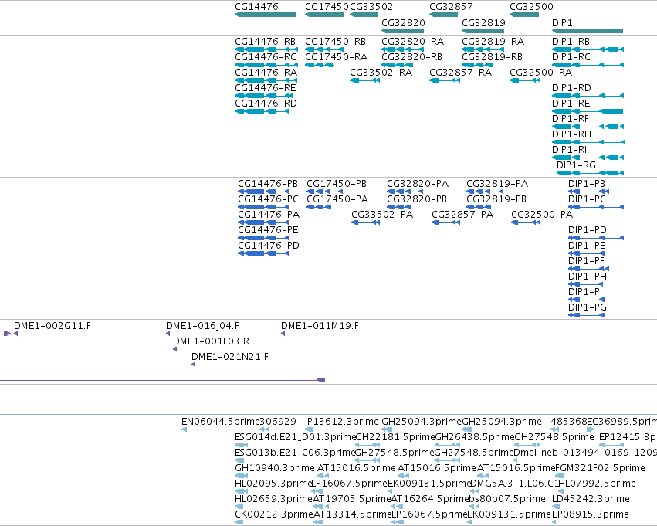The height and width of the screenshot is (526, 657).
Task: Click EST GH22181.5prime label
Action: pyautogui.click(x=395, y=437)
